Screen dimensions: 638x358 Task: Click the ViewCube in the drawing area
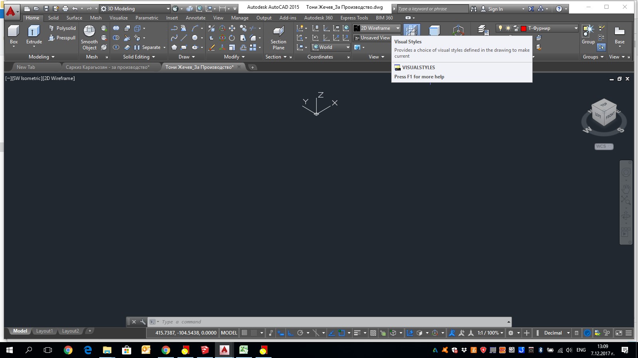click(604, 113)
